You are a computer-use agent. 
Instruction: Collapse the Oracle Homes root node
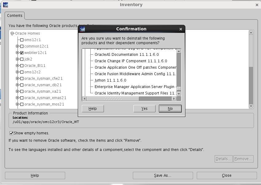[x=12, y=33]
